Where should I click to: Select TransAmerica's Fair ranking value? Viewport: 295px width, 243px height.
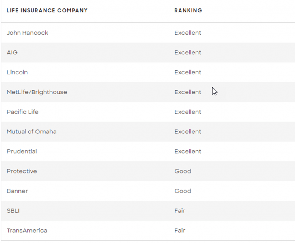(x=180, y=231)
